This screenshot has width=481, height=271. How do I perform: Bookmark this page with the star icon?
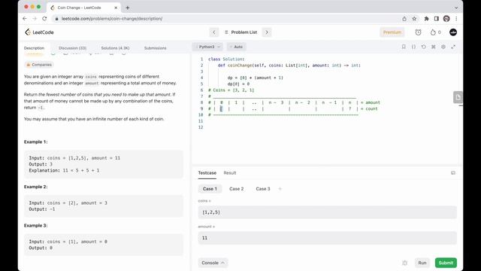[414, 19]
